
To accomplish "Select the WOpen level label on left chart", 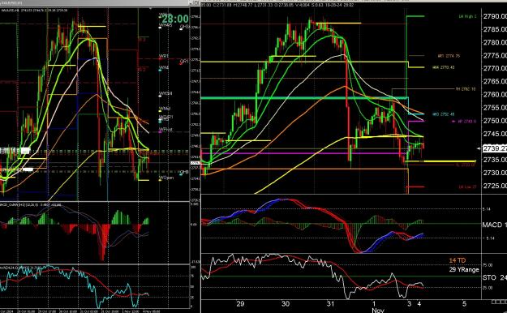I will [x=166, y=178].
